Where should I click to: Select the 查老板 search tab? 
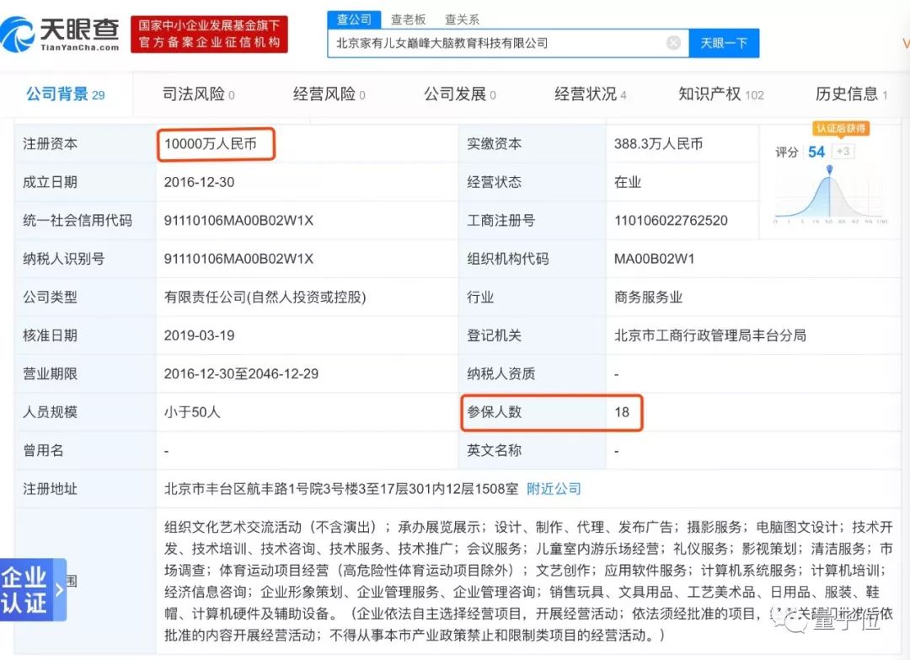(x=408, y=19)
